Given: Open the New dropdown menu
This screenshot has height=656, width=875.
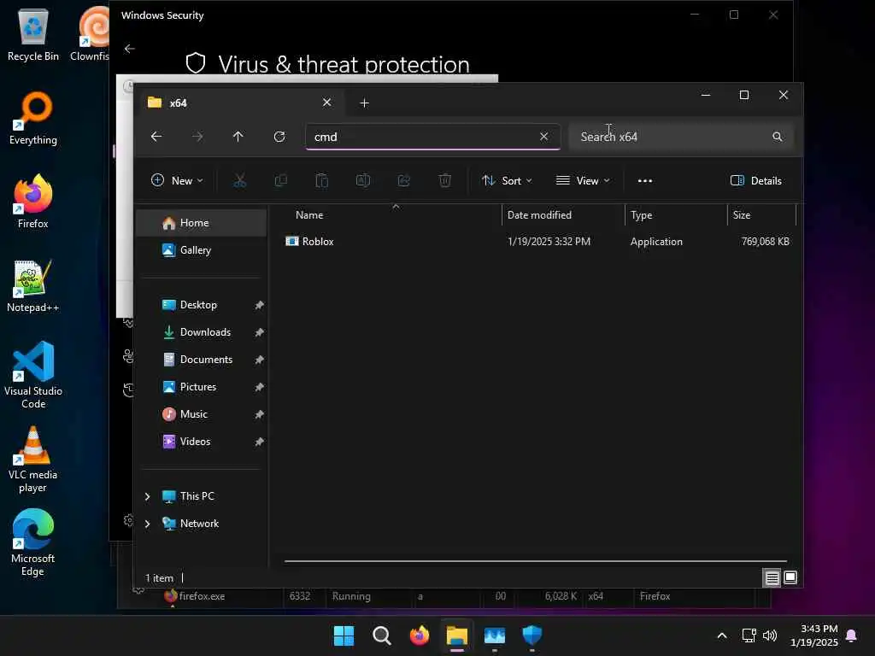Looking at the screenshot, I should pyautogui.click(x=177, y=181).
